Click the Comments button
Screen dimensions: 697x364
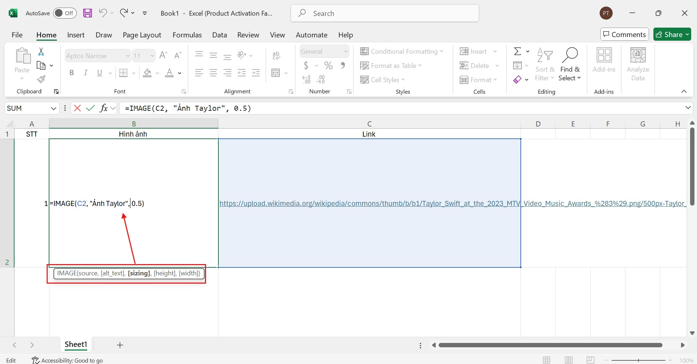click(x=624, y=35)
